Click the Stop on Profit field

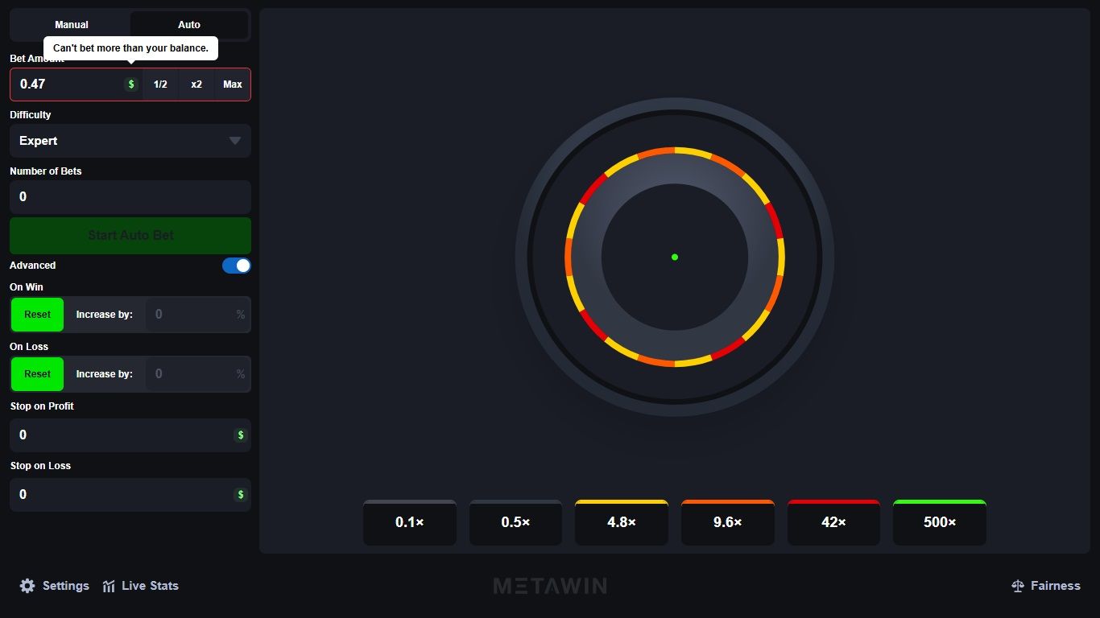[x=130, y=435]
